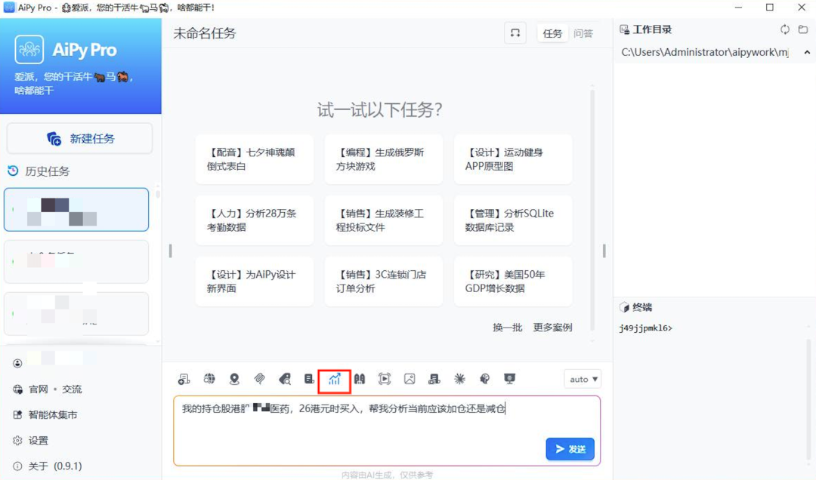Screen dimensions: 816x480
Task: Open 关于 (0.9.1) about entry
Action: (55, 466)
